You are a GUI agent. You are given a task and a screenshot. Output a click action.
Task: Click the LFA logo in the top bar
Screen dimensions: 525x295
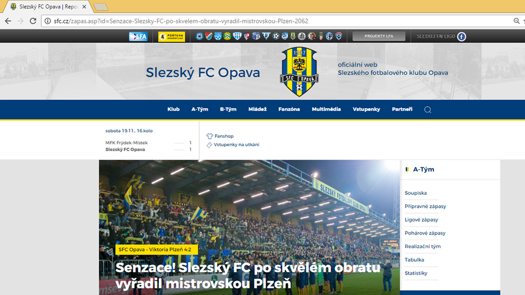point(138,37)
